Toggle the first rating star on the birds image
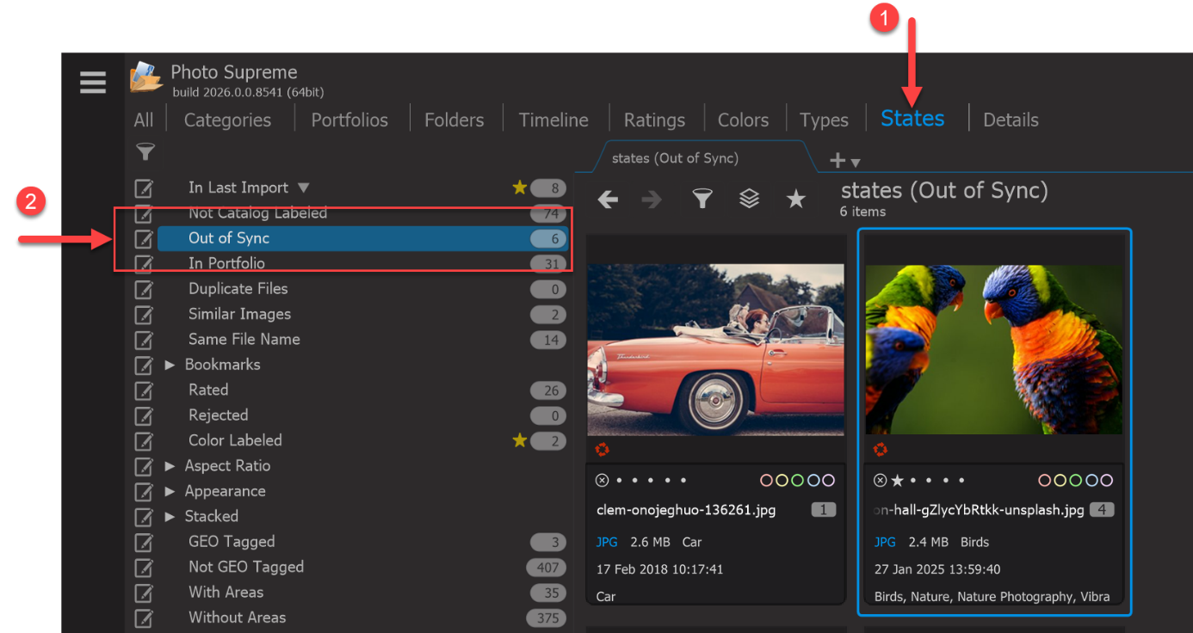Viewport: 1193px width, 633px height. (897, 481)
